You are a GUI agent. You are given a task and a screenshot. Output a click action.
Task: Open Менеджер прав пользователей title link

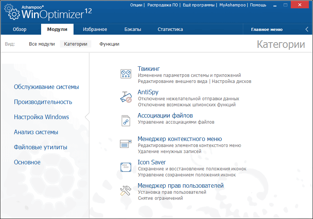181,186
